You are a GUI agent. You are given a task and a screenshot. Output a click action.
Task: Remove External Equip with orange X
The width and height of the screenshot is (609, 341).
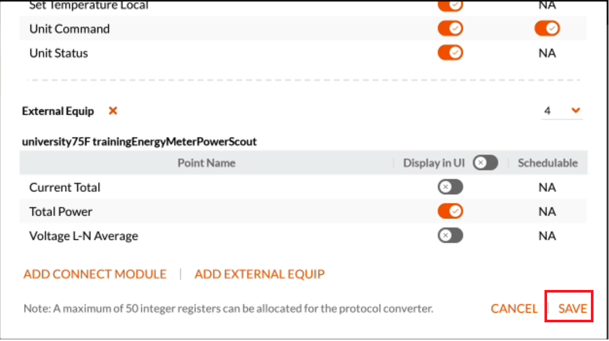click(x=113, y=111)
